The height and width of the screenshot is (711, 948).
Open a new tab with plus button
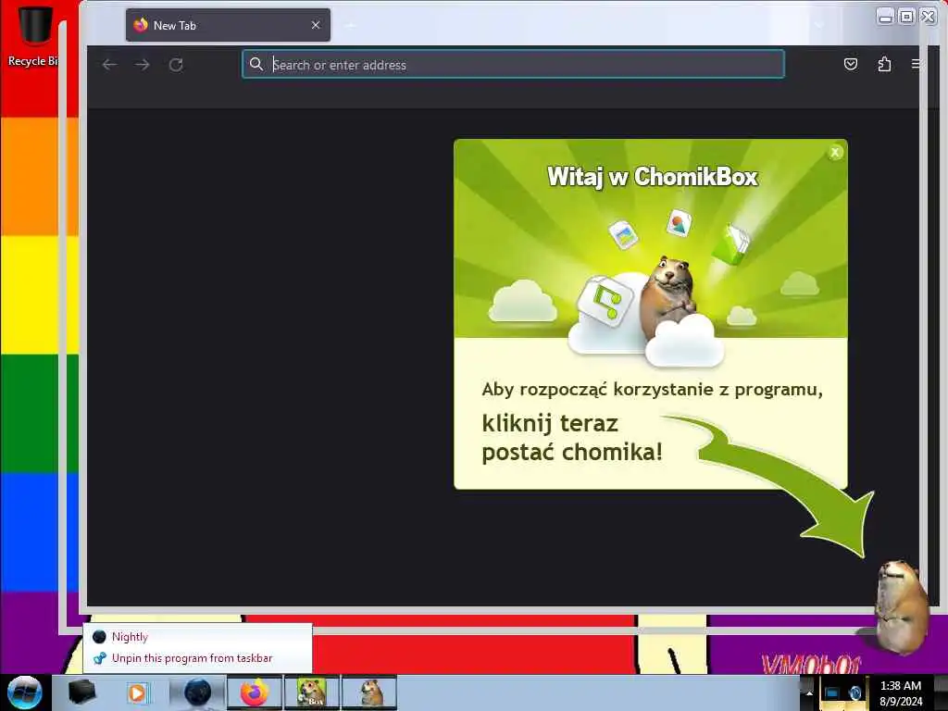[350, 25]
